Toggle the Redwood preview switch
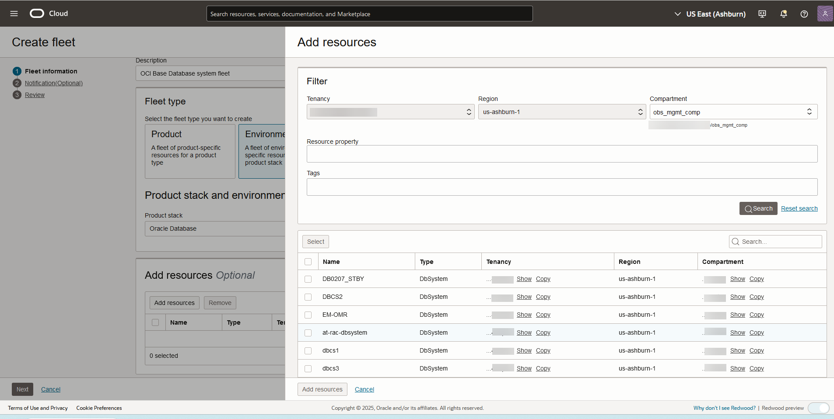The image size is (834, 419). point(819,408)
